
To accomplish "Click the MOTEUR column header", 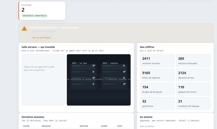I will pyautogui.click(x=84, y=126).
